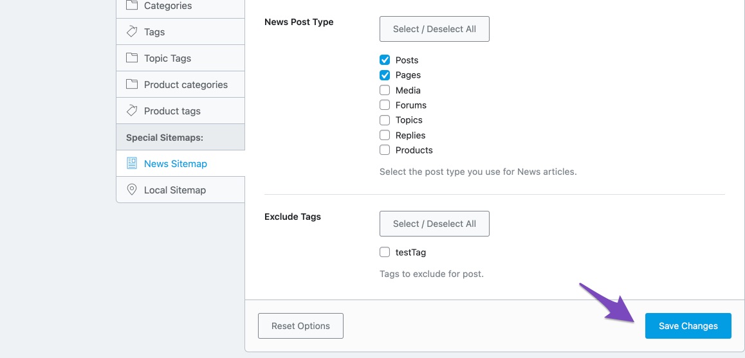The height and width of the screenshot is (358, 745).
Task: Enable the Media post type checkbox
Action: click(385, 90)
